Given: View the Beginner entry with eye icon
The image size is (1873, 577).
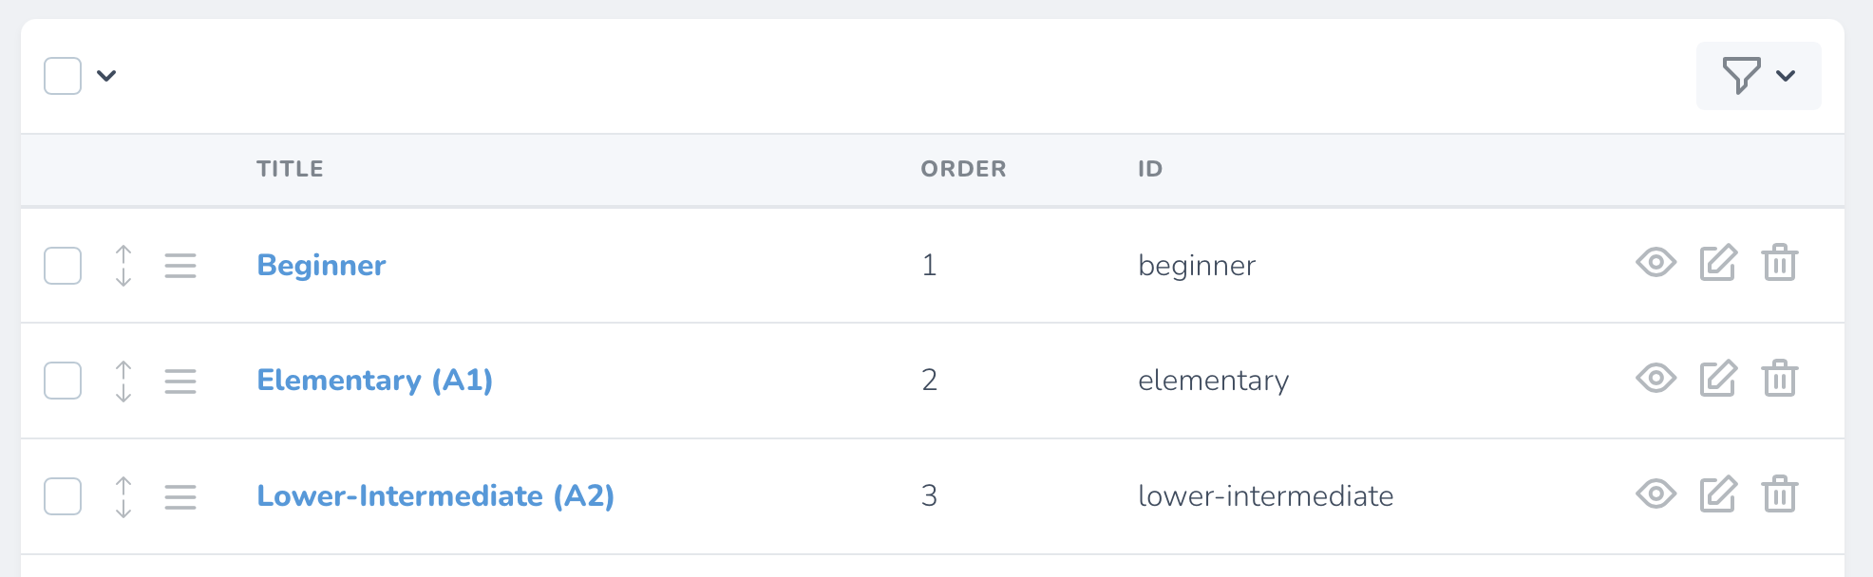Looking at the screenshot, I should [x=1655, y=263].
